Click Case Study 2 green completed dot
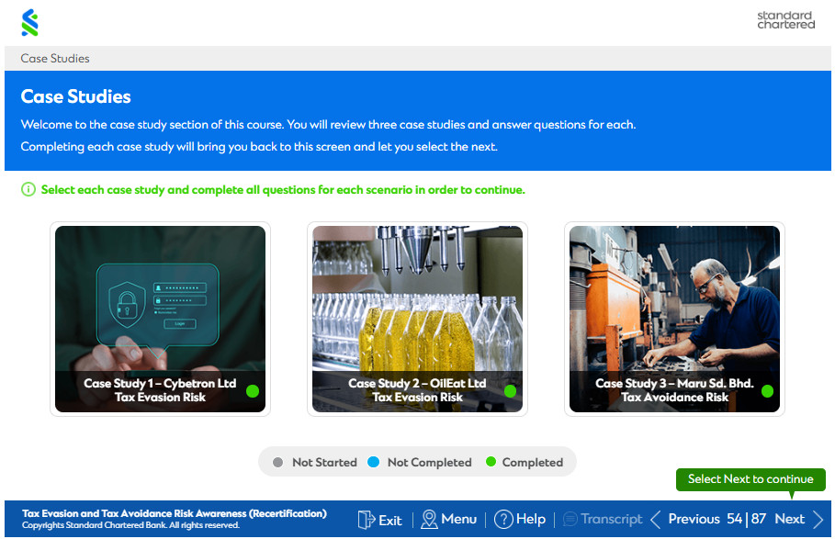 tap(510, 391)
